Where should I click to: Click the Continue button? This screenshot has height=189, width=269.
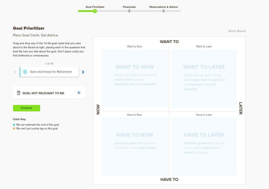click(x=26, y=108)
